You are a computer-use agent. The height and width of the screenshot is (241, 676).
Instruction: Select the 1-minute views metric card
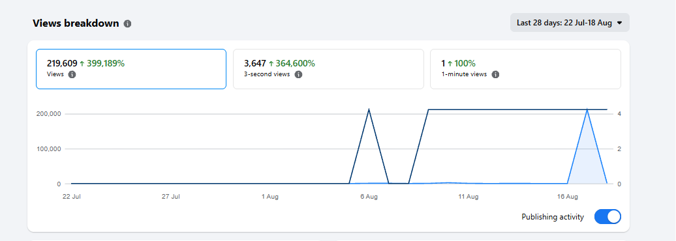click(x=525, y=69)
